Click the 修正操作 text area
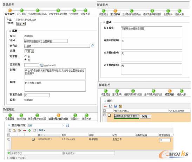This screenshot has width=192, height=162. [152, 32]
